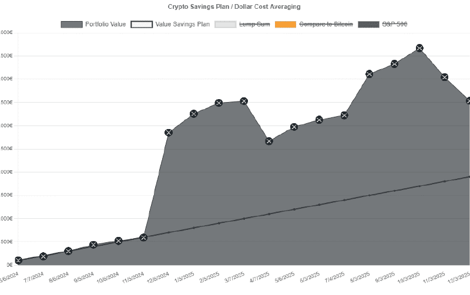The width and height of the screenshot is (470, 295).
Task: Click the 7/7/2024 portfolio data point
Action: (x=43, y=256)
